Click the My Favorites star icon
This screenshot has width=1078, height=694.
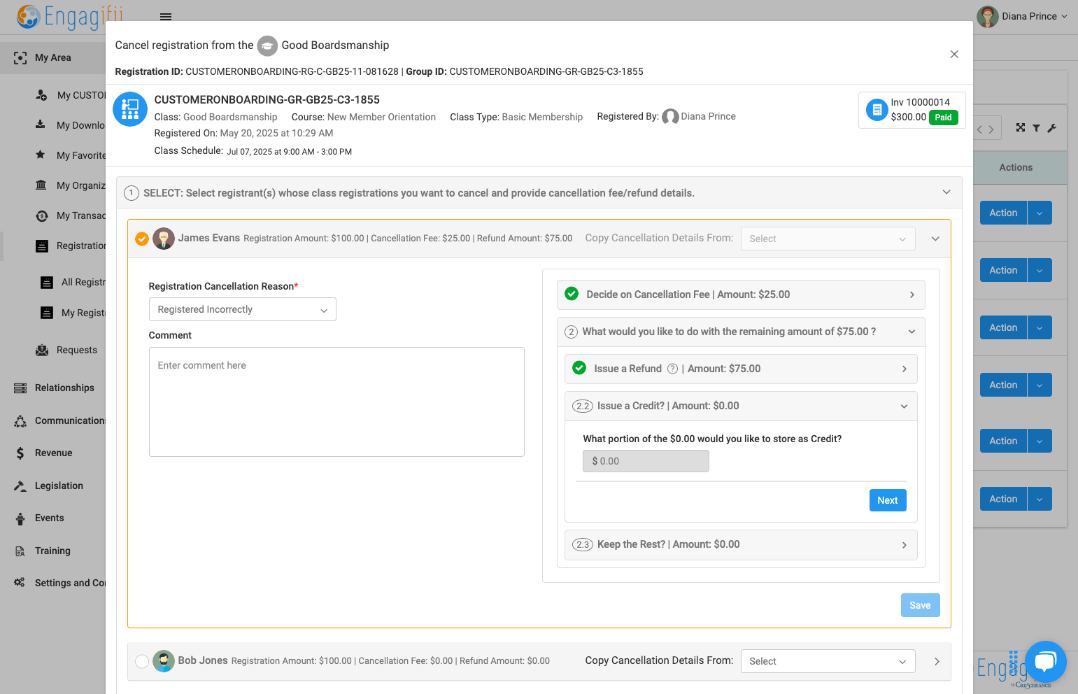point(41,155)
